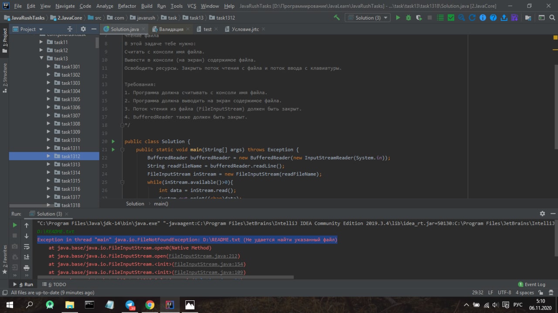Toggle scroll to end in Run console
The width and height of the screenshot is (558, 313).
pos(27,257)
